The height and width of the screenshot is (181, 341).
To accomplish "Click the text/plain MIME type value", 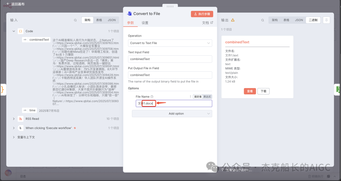I will pyautogui.click(x=232, y=73).
